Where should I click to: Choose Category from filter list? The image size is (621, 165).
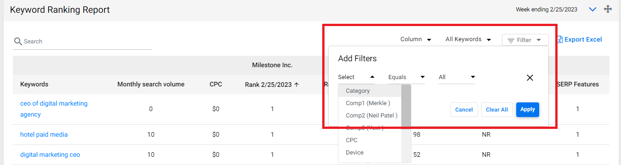(x=370, y=91)
